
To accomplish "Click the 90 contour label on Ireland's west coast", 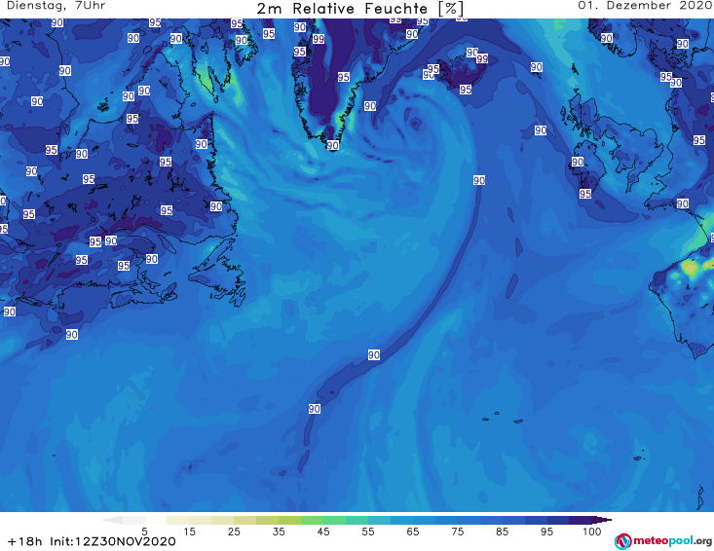I will coord(578,162).
